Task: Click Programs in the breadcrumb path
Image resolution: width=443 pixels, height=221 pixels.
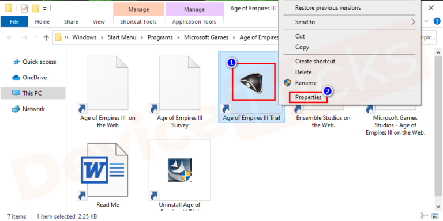Action: click(160, 37)
